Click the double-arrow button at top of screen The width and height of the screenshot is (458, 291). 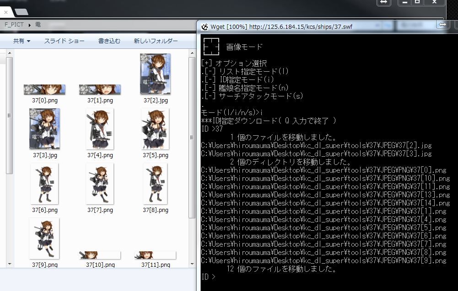383,2
